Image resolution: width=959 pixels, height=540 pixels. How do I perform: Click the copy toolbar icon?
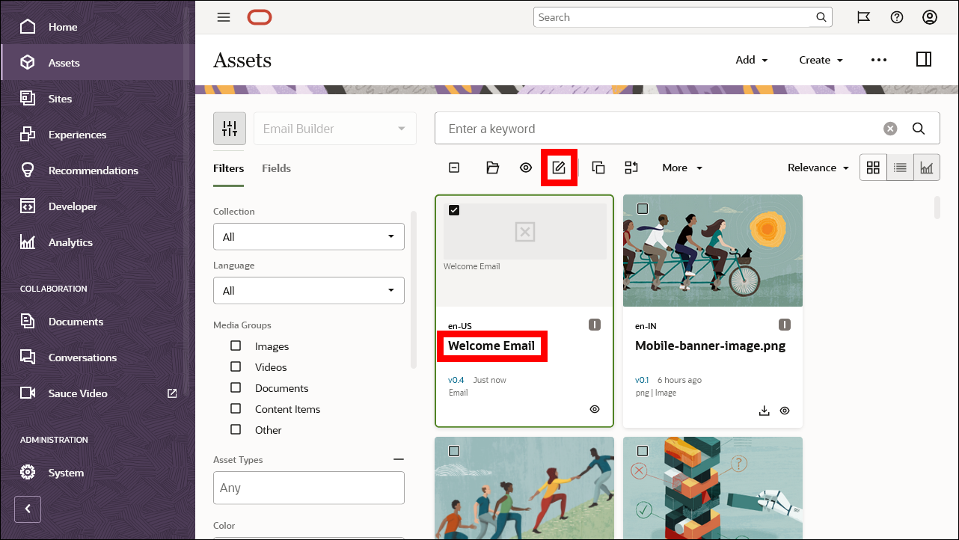coord(598,168)
